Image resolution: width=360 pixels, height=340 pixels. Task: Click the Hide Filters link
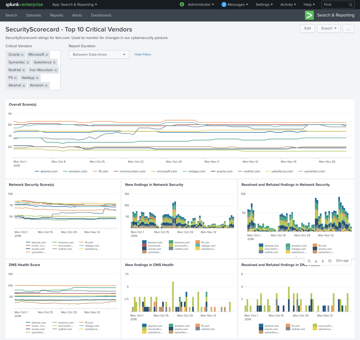tap(143, 54)
